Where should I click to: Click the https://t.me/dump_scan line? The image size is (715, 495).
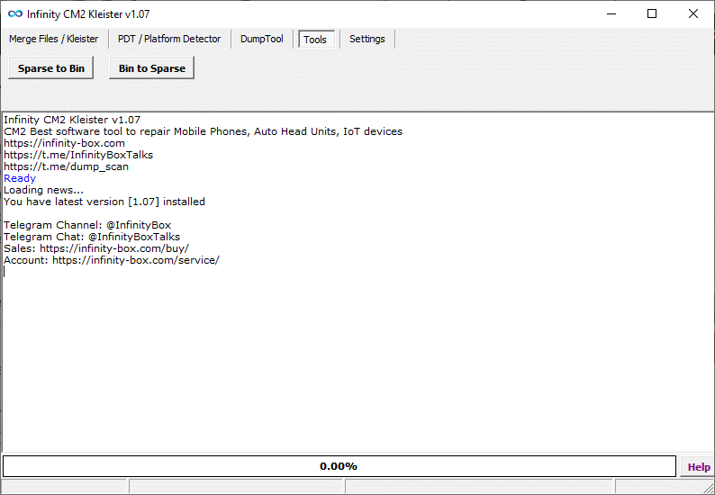click(66, 166)
